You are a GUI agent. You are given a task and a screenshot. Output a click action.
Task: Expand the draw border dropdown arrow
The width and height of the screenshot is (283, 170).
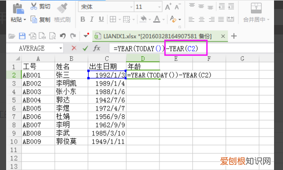click(x=133, y=19)
